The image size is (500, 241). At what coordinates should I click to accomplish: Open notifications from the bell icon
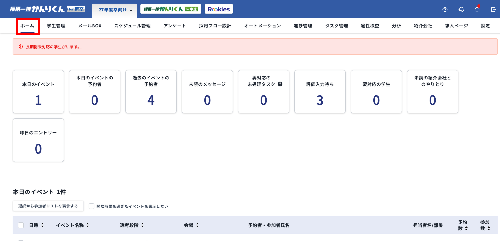pyautogui.click(x=477, y=9)
